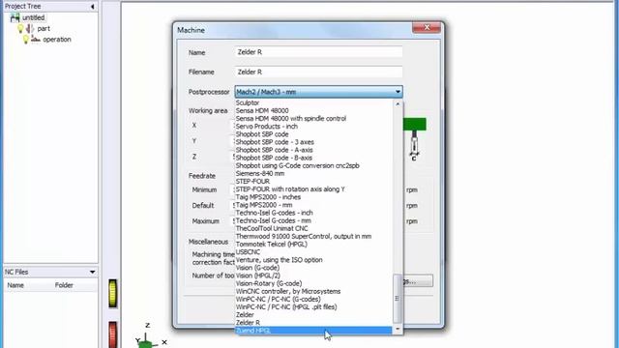Click the Folder column header in NC Files
Image resolution: width=619 pixels, height=348 pixels.
tap(64, 285)
